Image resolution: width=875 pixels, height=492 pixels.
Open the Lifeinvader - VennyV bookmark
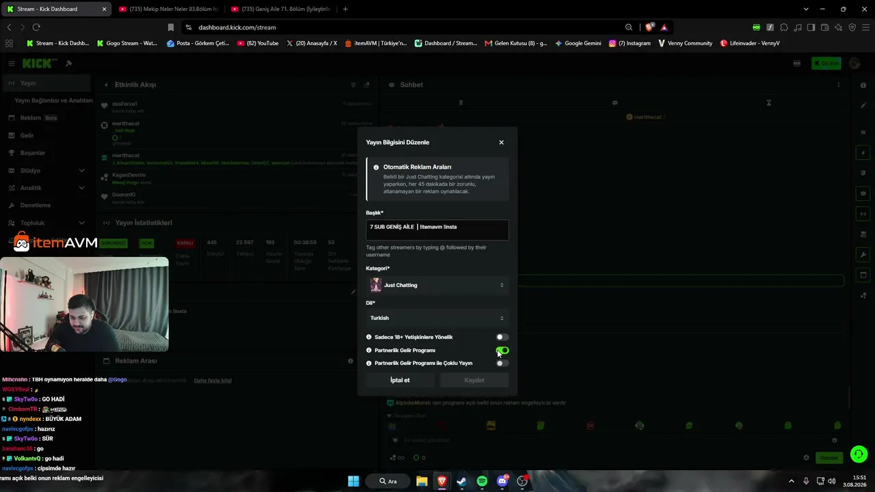[x=750, y=43]
